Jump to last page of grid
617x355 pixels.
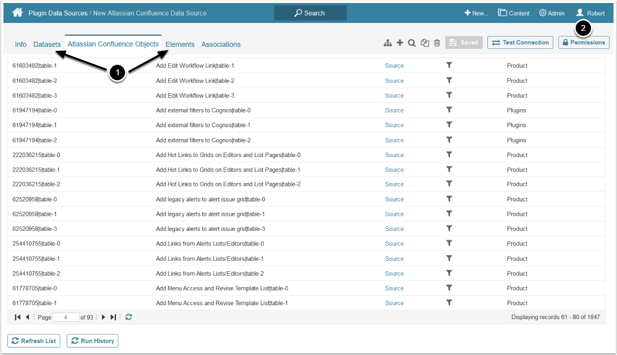(x=113, y=317)
